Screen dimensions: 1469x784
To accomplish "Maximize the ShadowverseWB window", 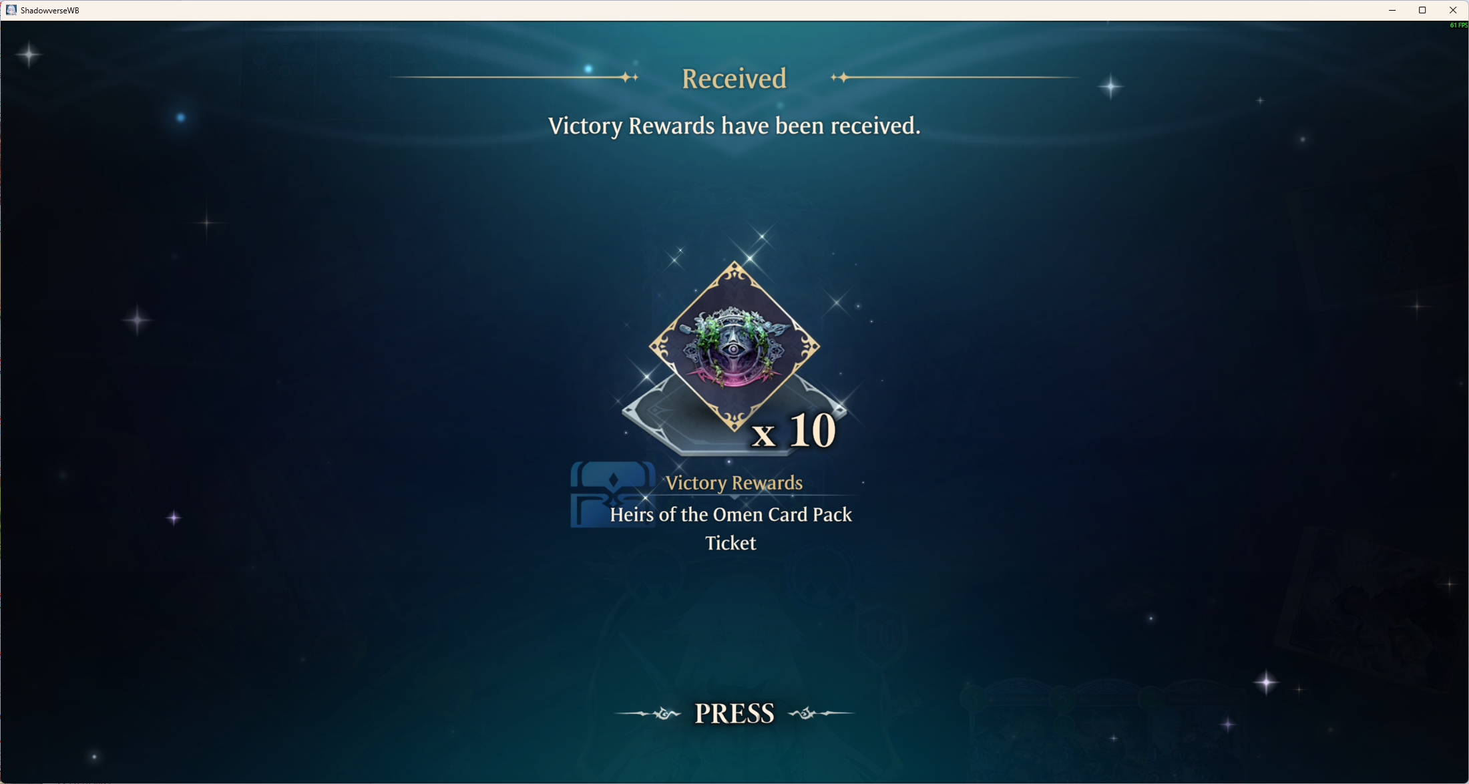I will pyautogui.click(x=1422, y=10).
